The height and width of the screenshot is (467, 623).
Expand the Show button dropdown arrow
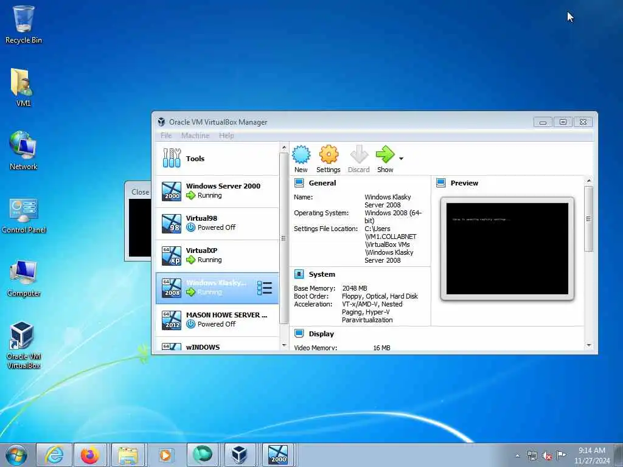402,159
